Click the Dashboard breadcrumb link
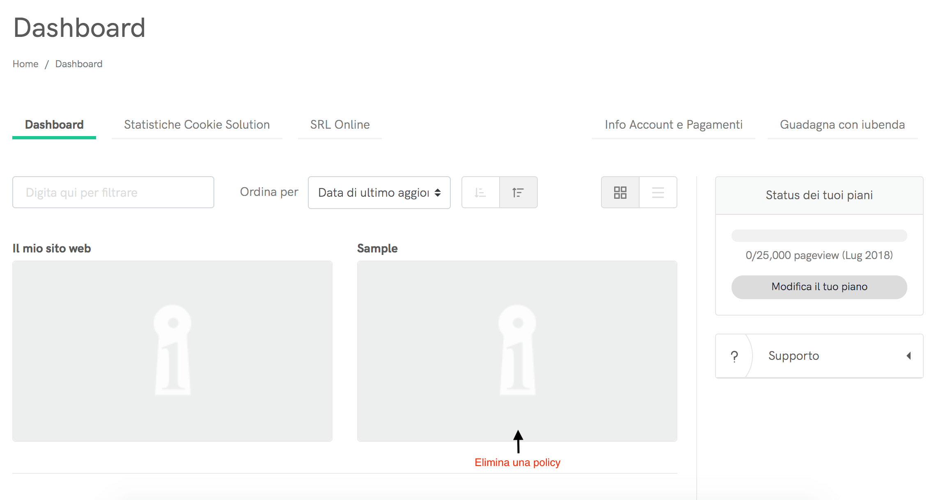This screenshot has width=936, height=500. pyautogui.click(x=79, y=64)
